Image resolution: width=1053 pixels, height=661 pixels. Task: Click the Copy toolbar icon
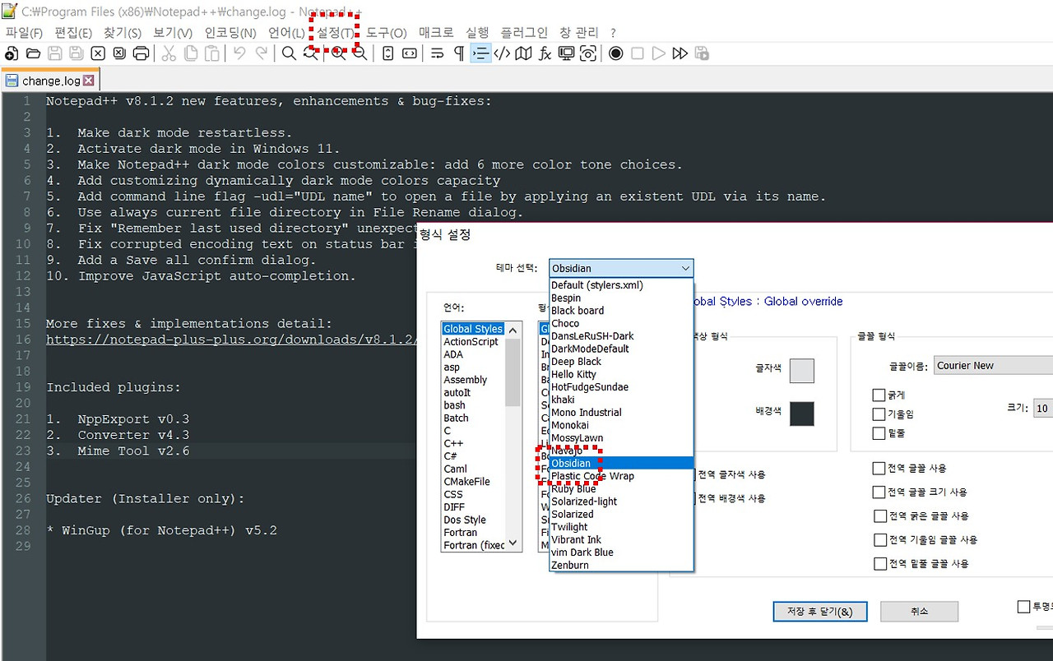click(190, 53)
